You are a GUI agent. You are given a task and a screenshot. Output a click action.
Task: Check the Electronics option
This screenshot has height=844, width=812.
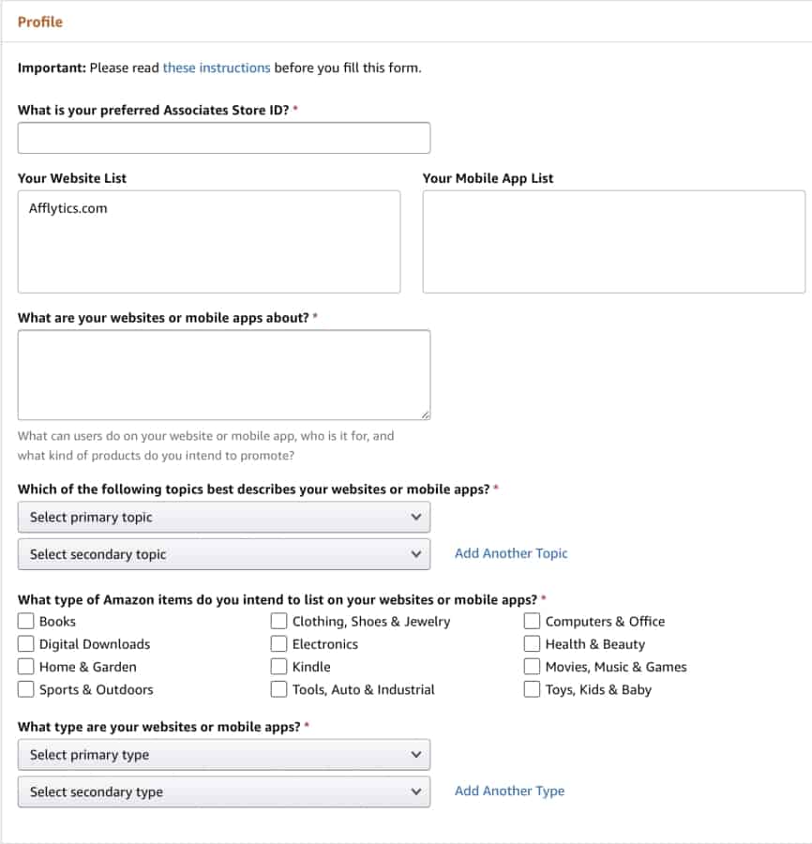278,643
